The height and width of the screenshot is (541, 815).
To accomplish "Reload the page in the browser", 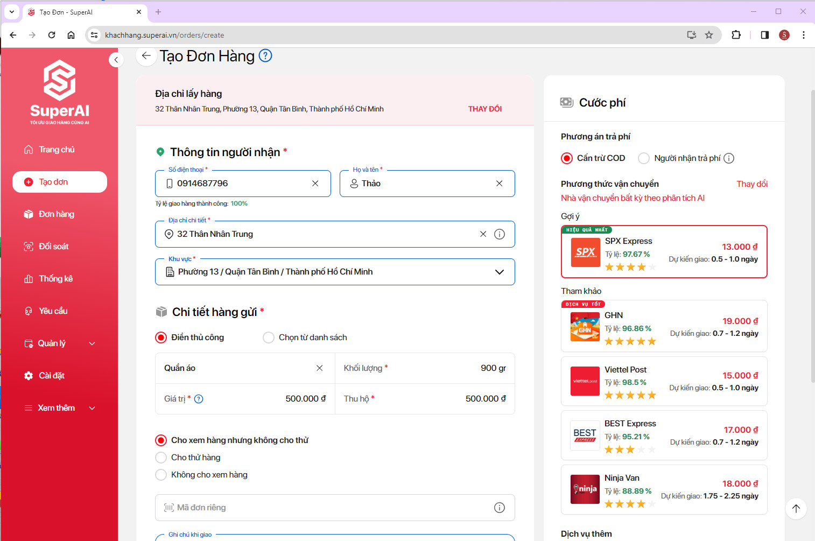I will (52, 35).
